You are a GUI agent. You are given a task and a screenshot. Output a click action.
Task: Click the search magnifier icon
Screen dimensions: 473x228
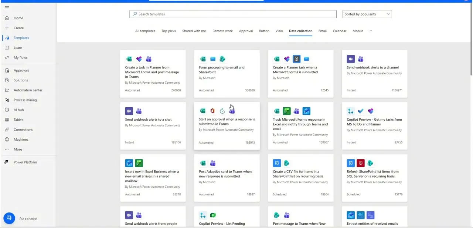coord(135,14)
